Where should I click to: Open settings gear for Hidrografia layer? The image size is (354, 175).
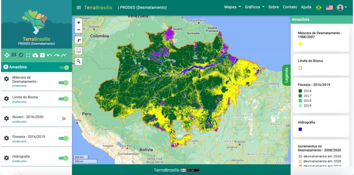coord(7,158)
